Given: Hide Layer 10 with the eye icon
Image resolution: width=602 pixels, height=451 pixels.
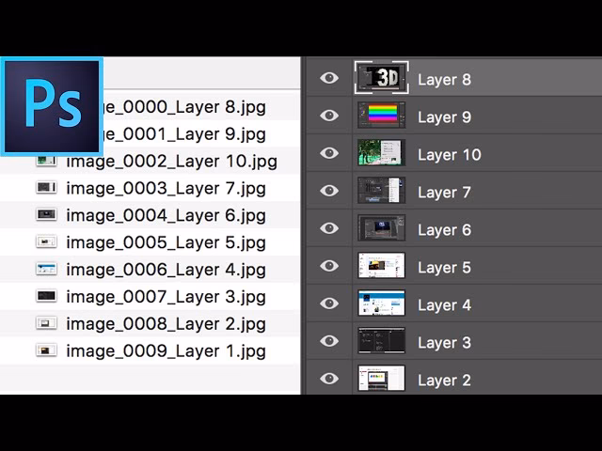Looking at the screenshot, I should pos(329,153).
